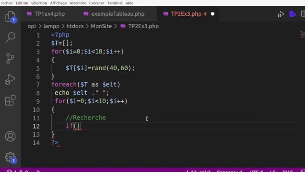Open the Source Control view

tap(10, 58)
